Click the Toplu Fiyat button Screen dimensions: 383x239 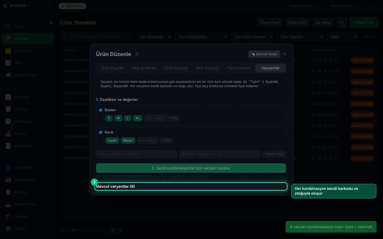270,23
